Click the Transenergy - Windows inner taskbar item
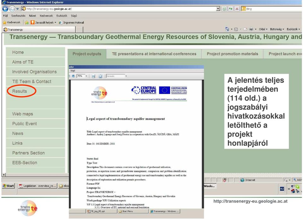This screenshot has height=219, width=303. 165,211
